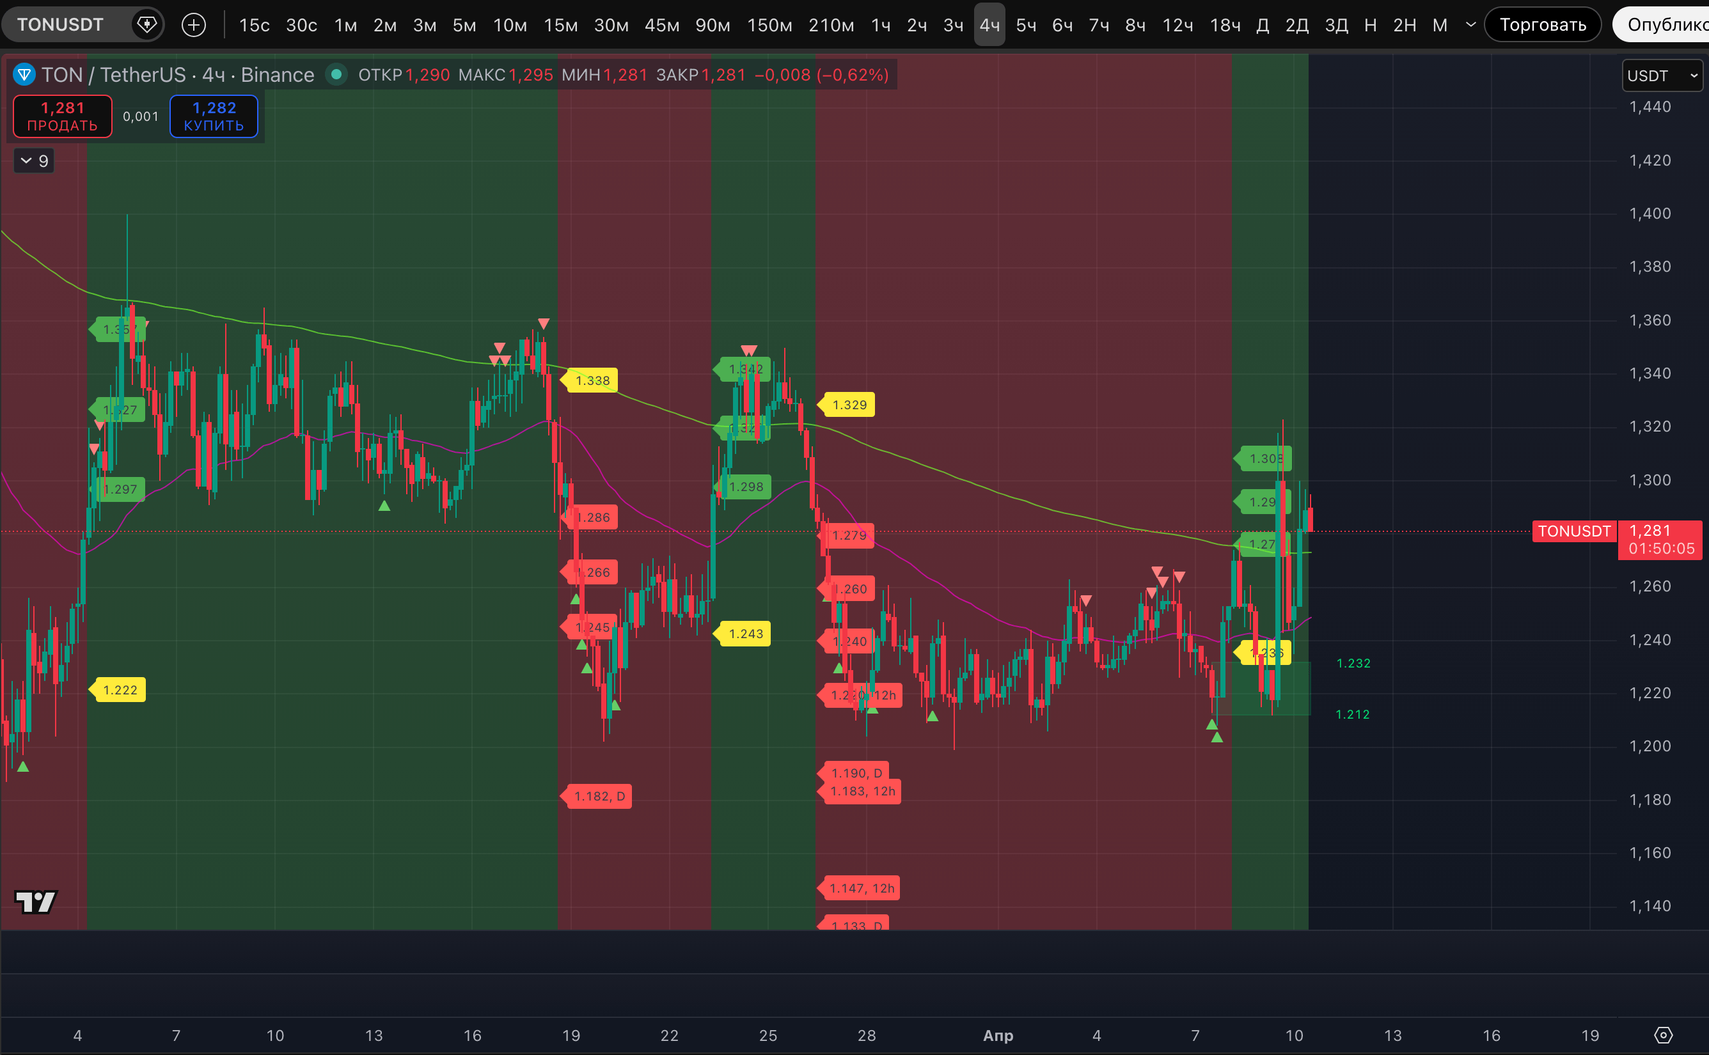This screenshot has width=1709, height=1055.
Task: Click the green market status dot
Action: (336, 74)
